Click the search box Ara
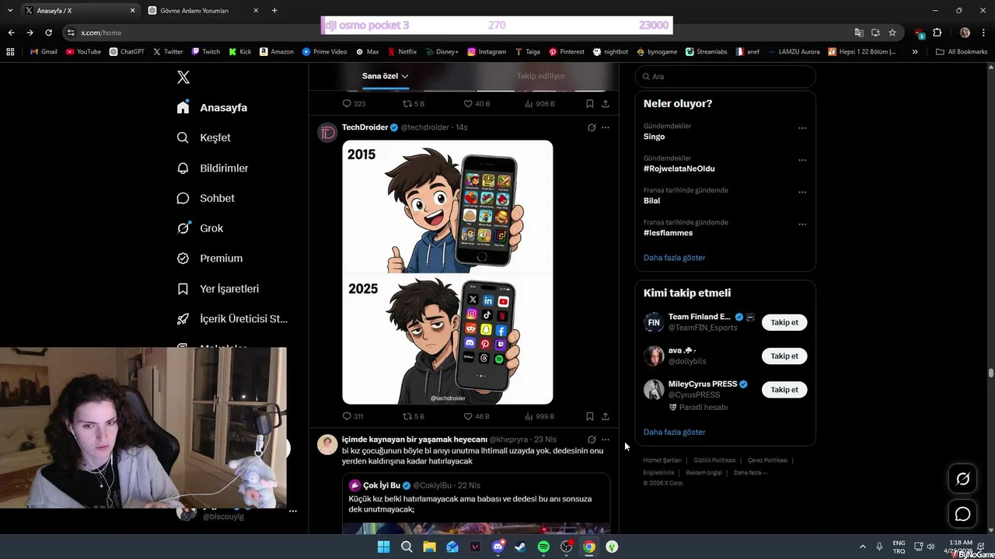The height and width of the screenshot is (559, 995). click(725, 76)
